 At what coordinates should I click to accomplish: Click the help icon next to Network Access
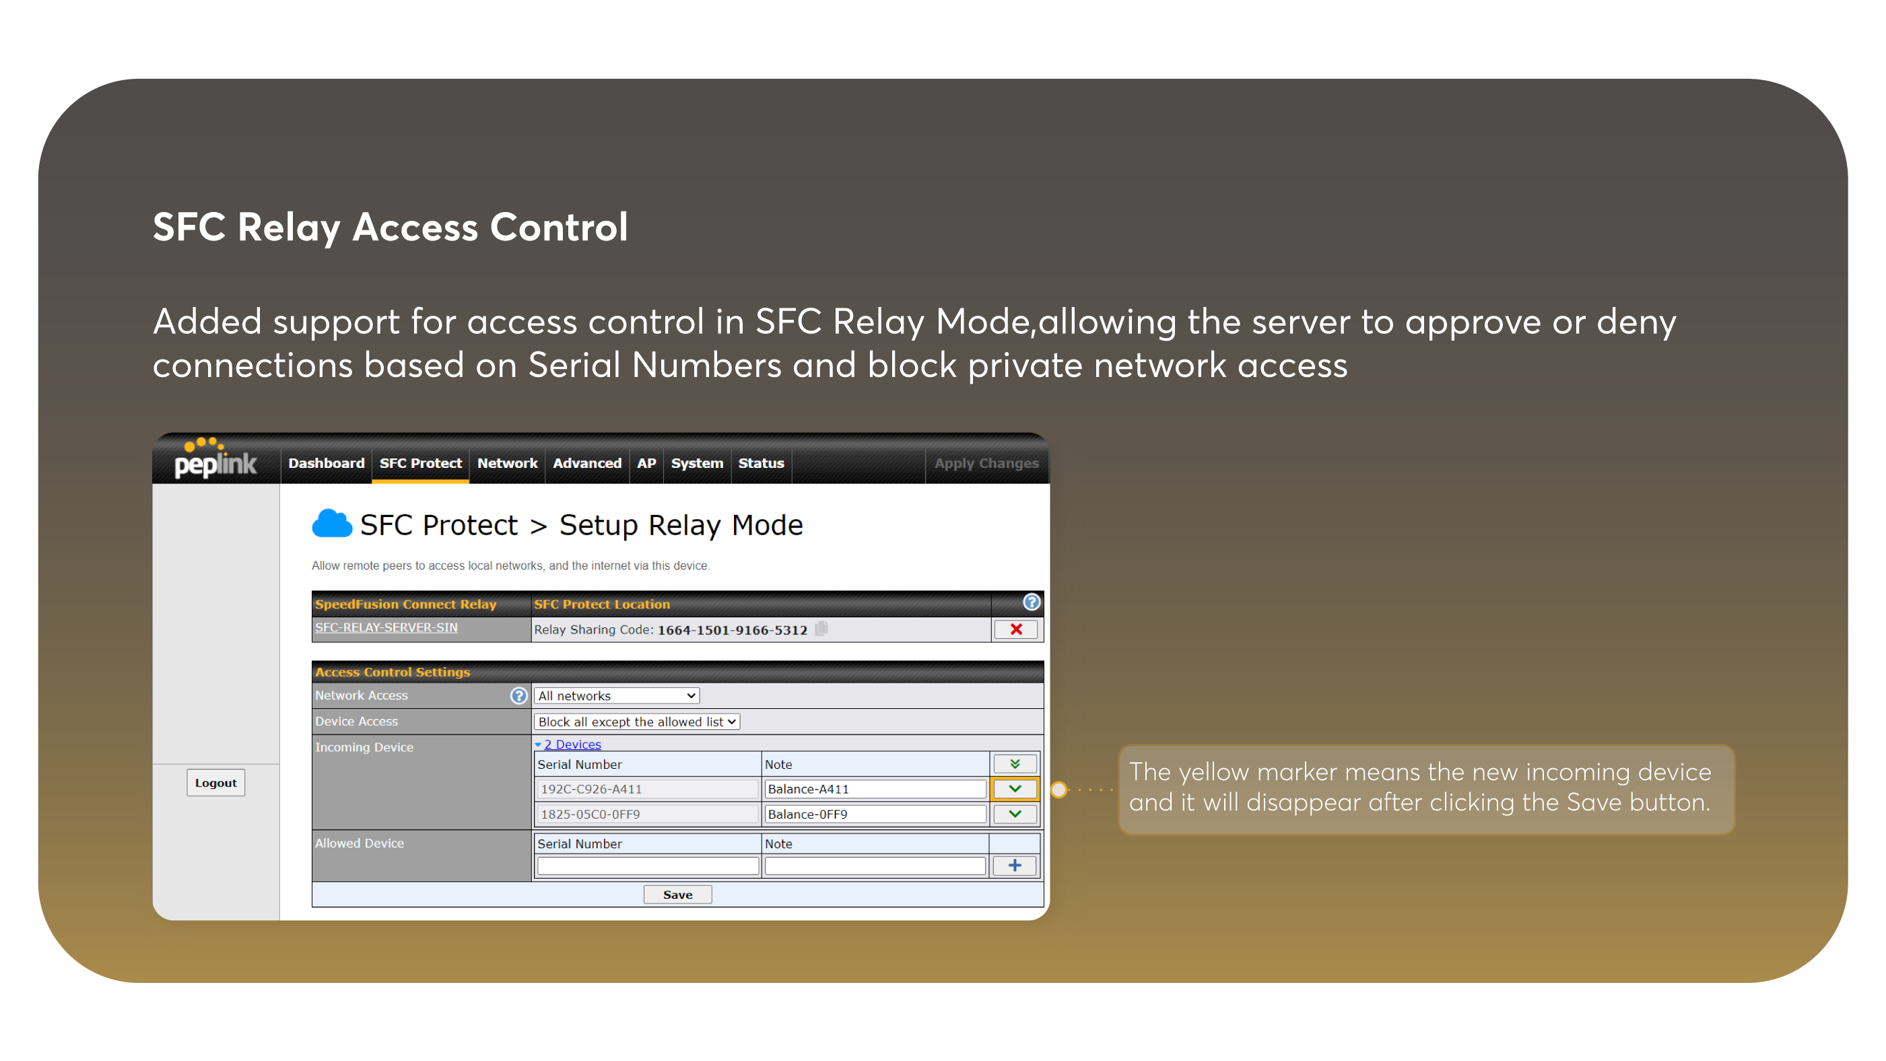point(517,695)
